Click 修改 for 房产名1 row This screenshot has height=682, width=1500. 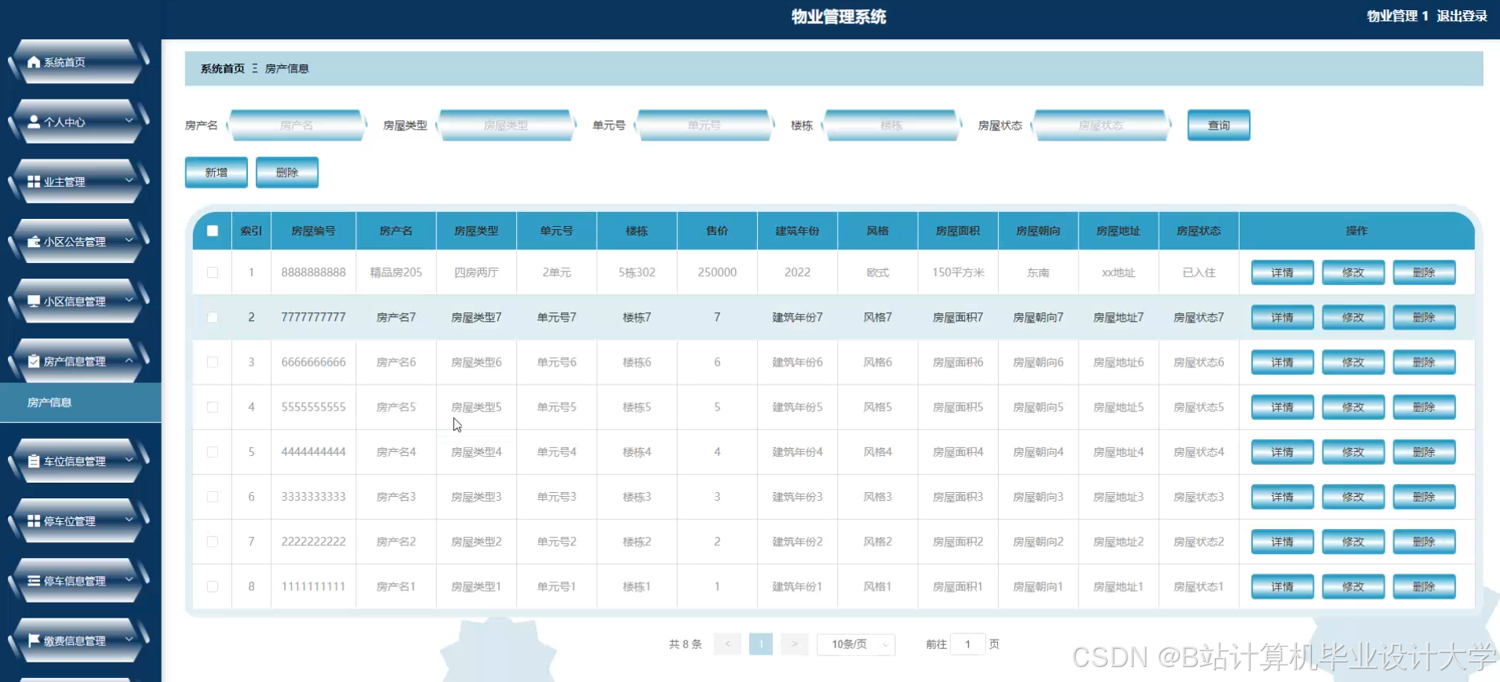[x=1353, y=586]
